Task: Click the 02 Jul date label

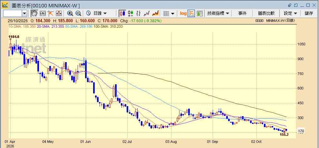Action: click(x=127, y=142)
